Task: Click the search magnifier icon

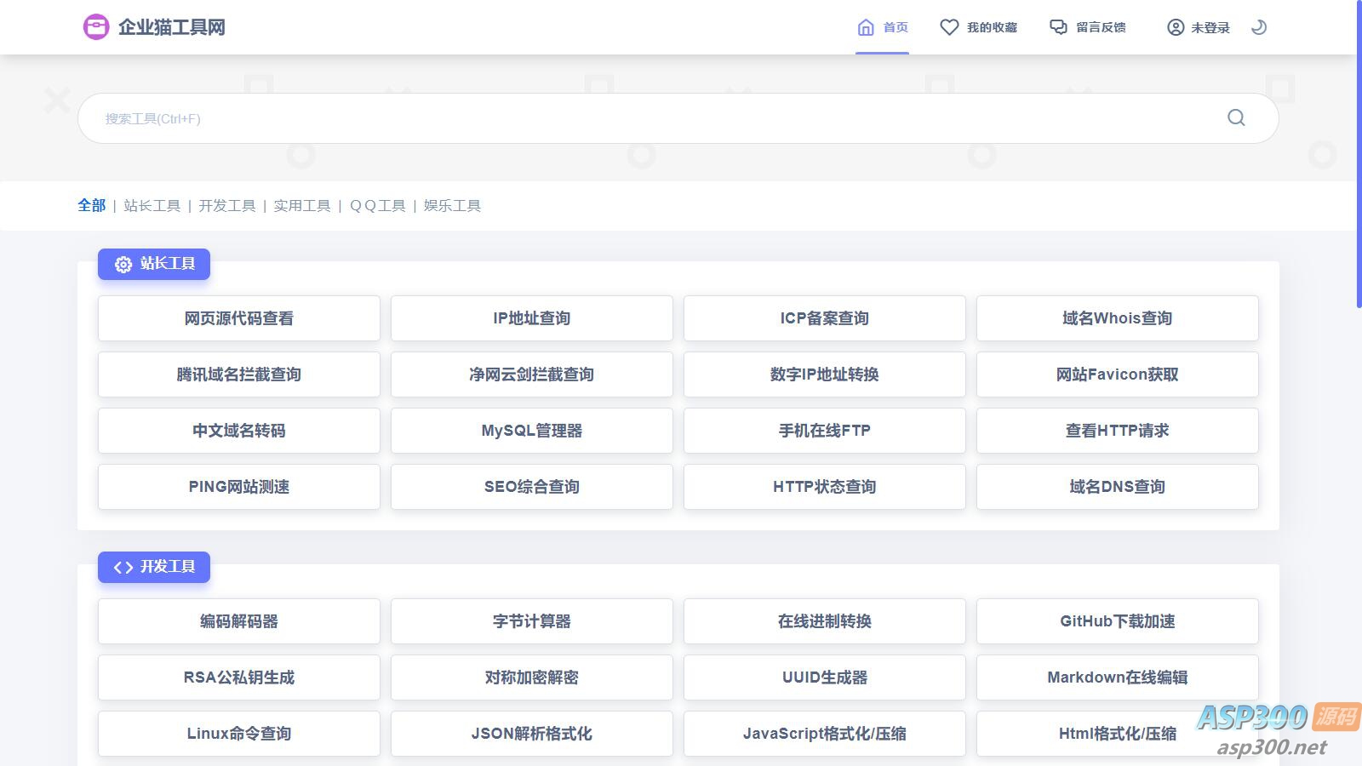Action: 1236,117
